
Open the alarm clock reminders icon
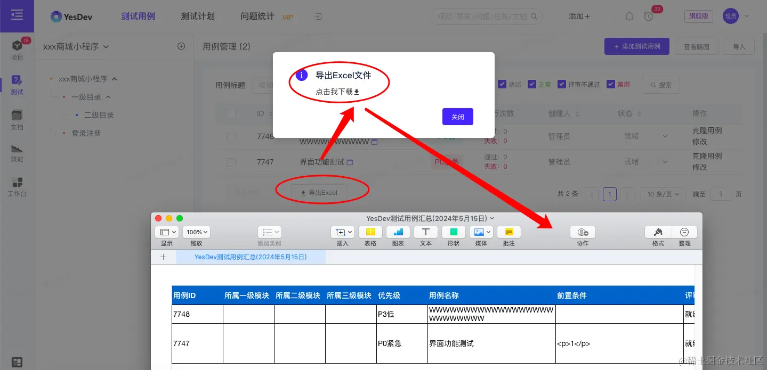(649, 17)
